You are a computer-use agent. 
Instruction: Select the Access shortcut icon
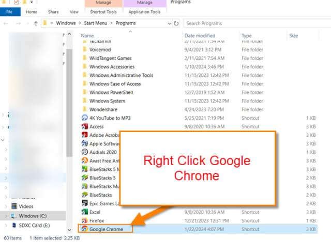85,126
